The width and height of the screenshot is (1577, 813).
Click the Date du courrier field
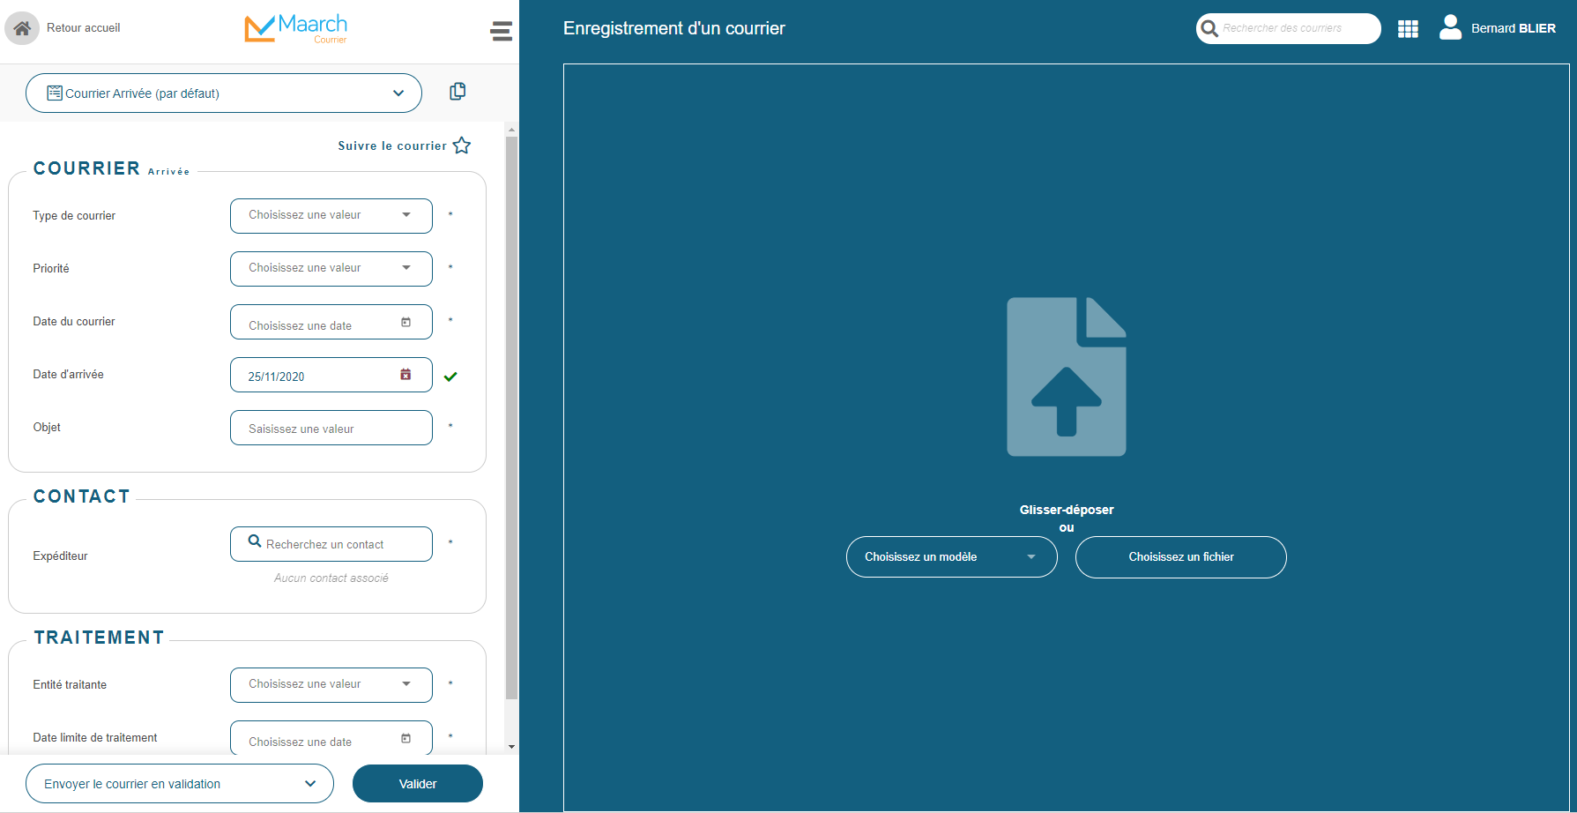point(331,322)
